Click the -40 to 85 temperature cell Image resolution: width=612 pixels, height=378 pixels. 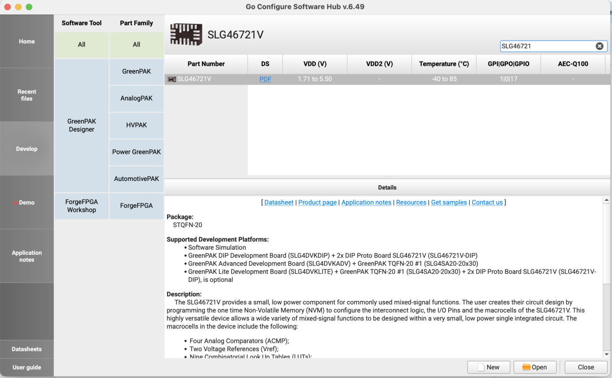pyautogui.click(x=444, y=79)
